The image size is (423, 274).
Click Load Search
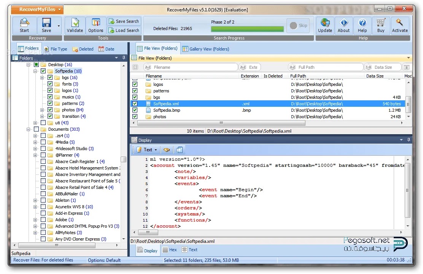pos(124,30)
